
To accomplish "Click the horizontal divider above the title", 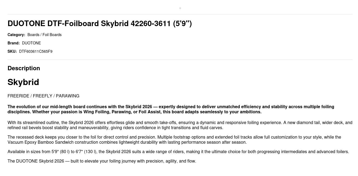I will coord(180,14).
